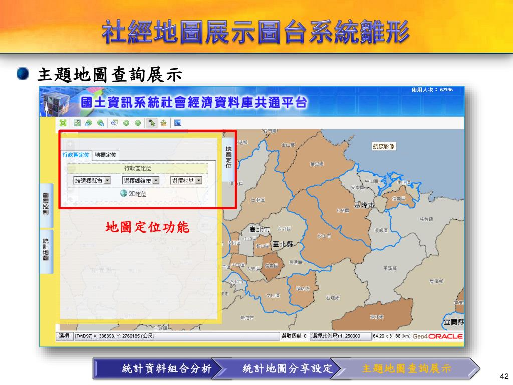This screenshot has width=513, height=385.
Task: Click the 石碇鄉 region label
Action: 333,298
